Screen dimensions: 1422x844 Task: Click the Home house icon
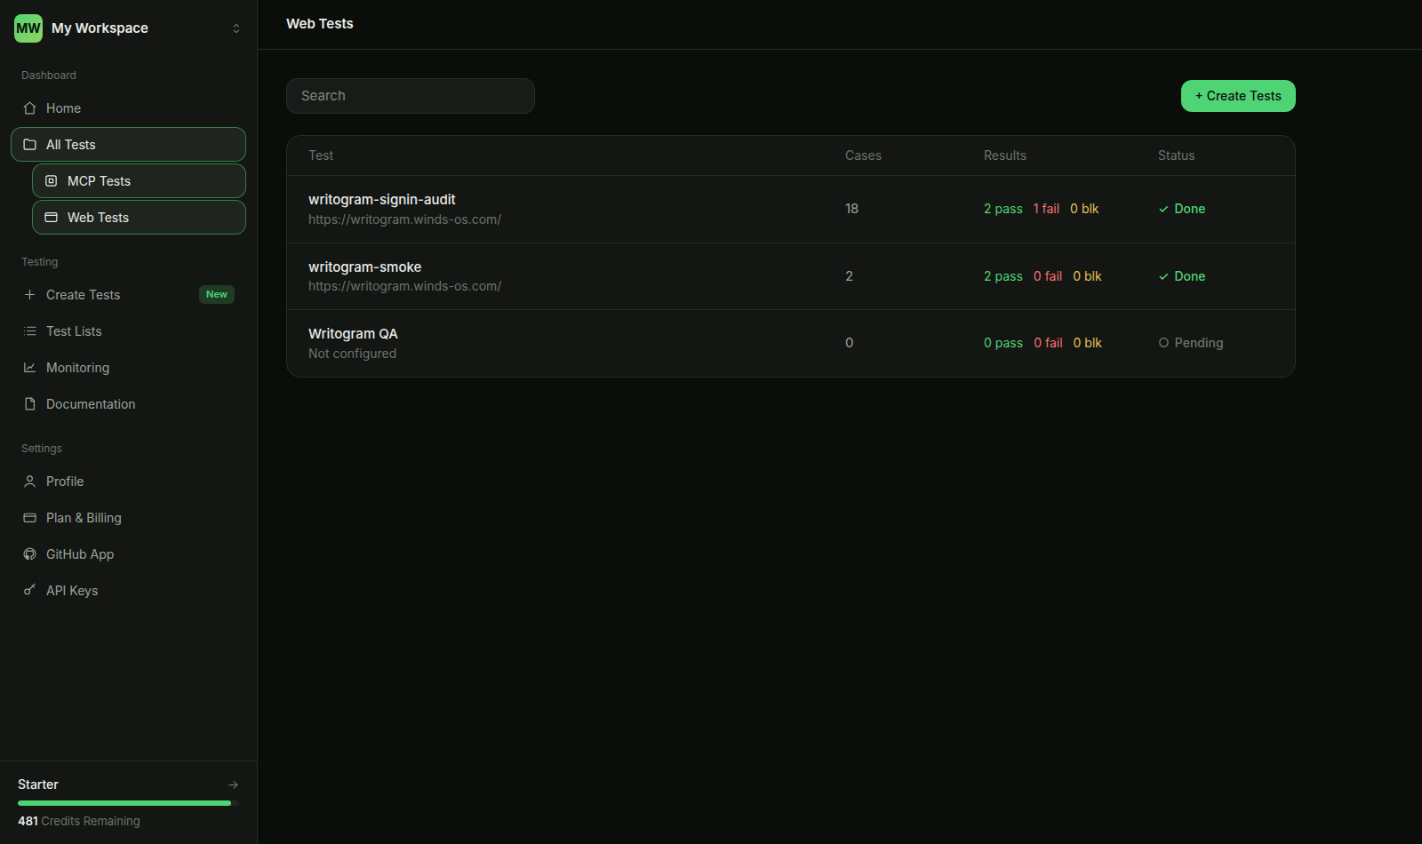tap(29, 108)
